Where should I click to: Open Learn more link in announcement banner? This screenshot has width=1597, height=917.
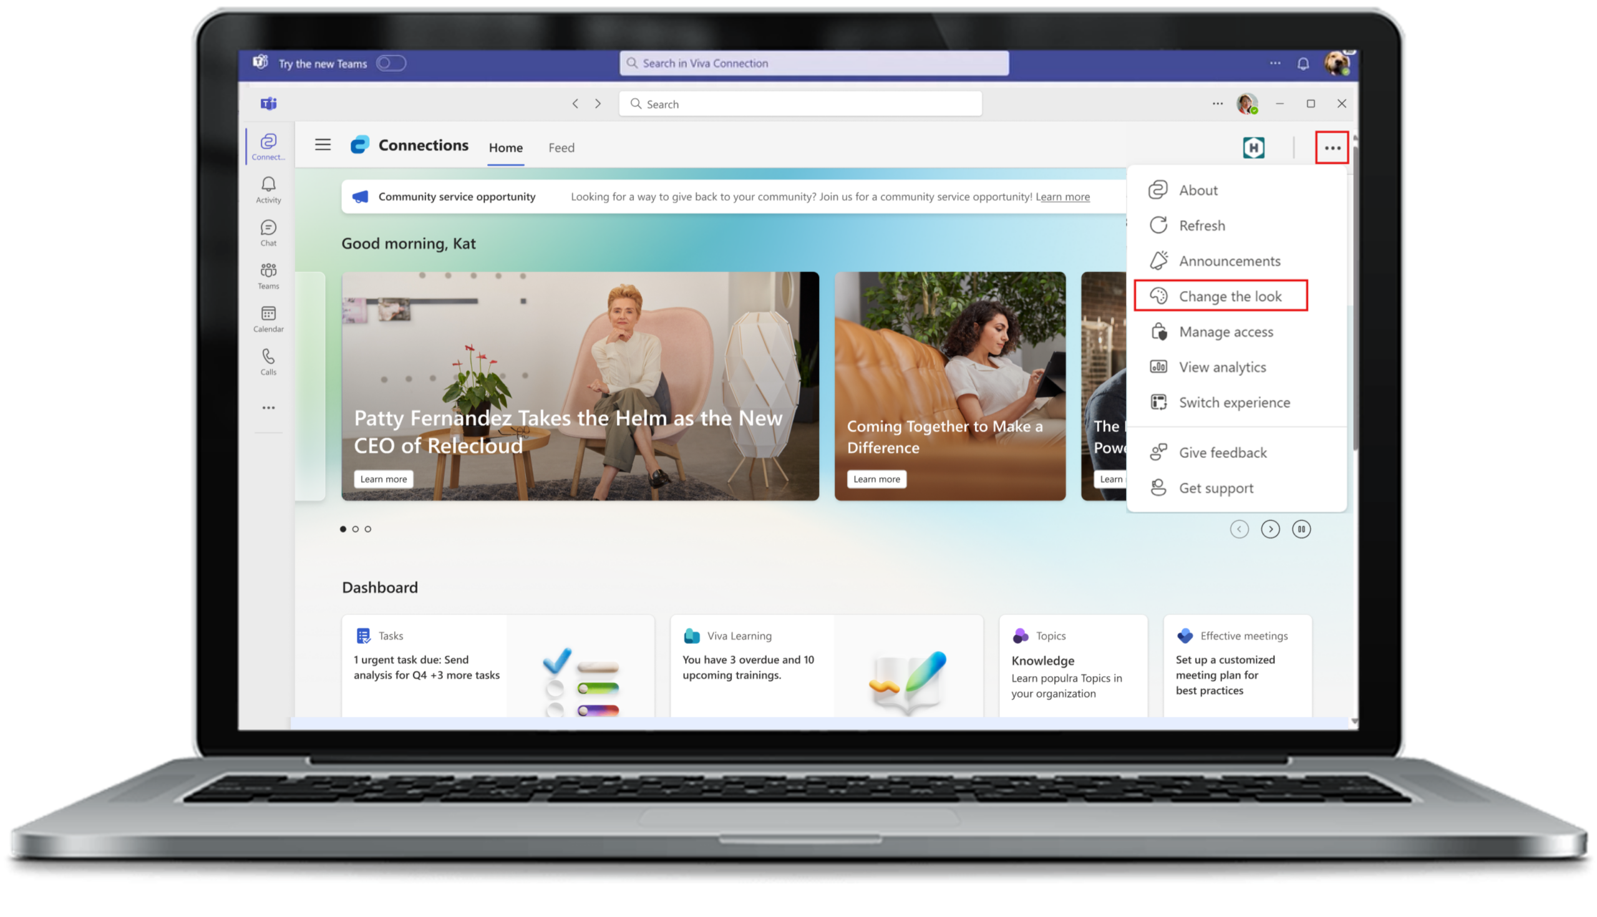[1063, 197]
